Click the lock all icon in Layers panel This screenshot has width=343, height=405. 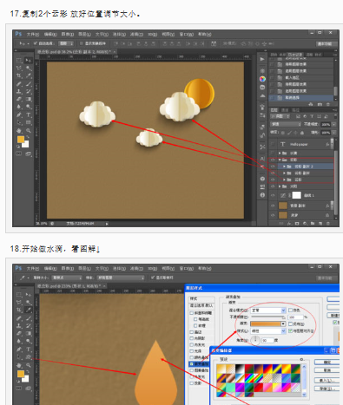point(302,133)
